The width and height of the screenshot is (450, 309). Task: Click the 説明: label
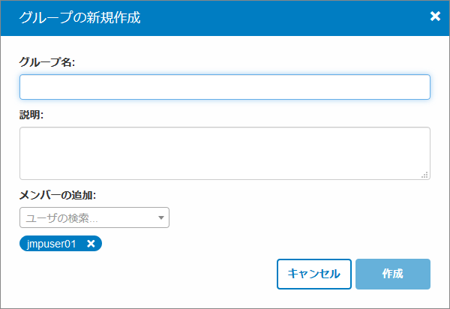tap(31, 115)
